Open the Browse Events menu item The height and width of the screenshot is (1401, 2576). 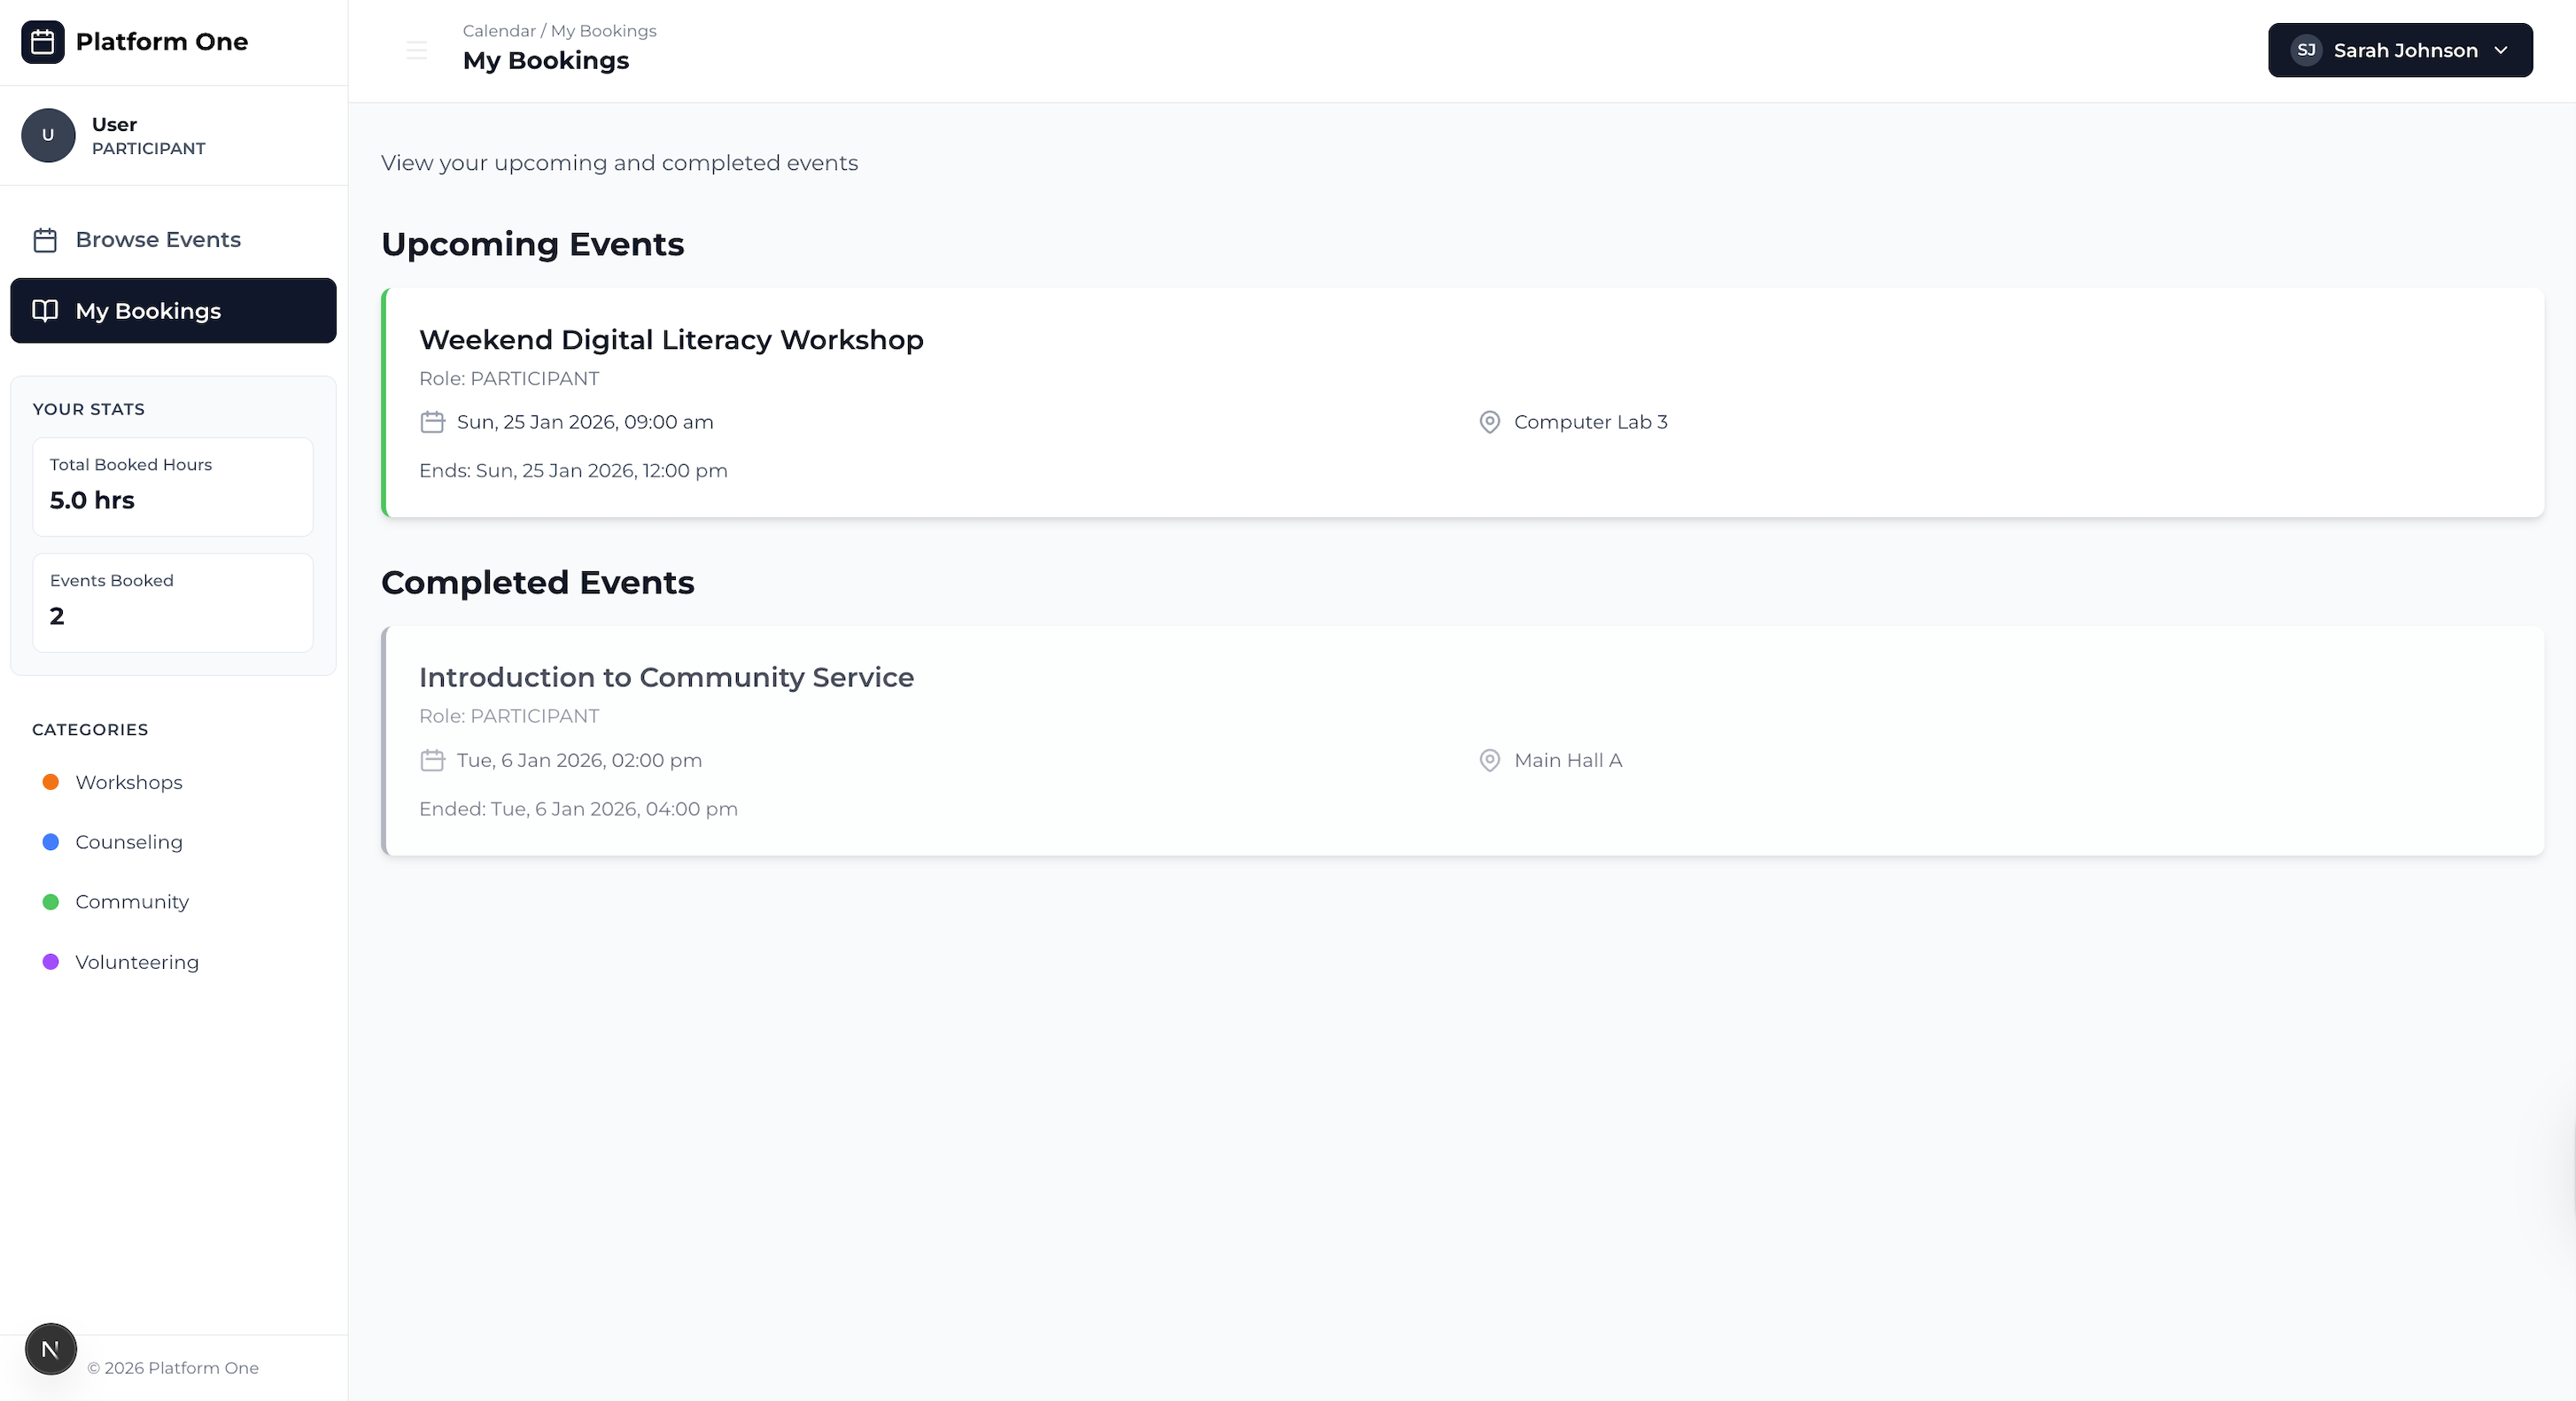point(158,240)
